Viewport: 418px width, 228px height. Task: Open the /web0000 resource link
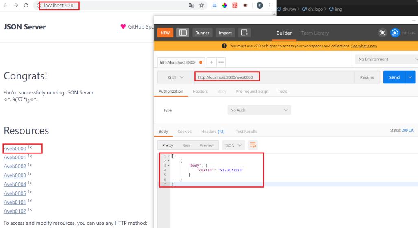tap(15, 149)
